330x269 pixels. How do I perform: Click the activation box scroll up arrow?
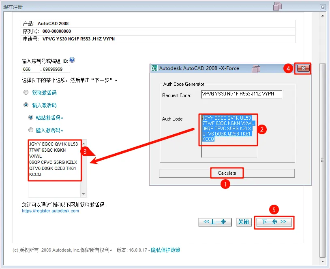pos(84,144)
